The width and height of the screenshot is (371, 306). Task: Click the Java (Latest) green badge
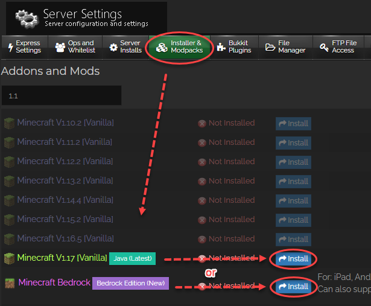coord(133,258)
